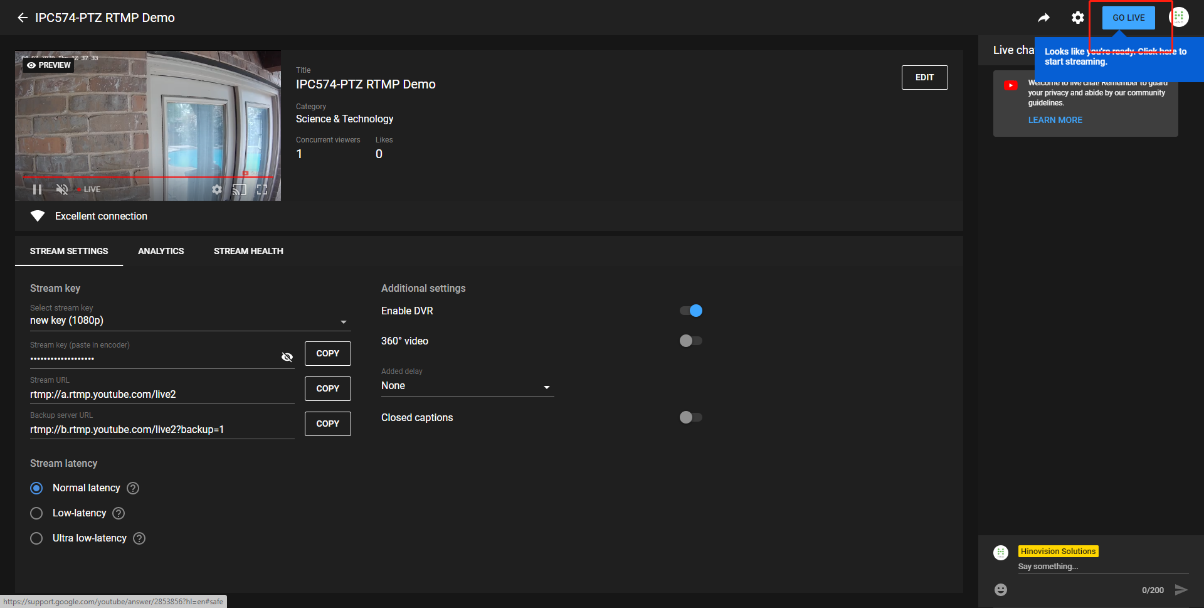Viewport: 1204px width, 608px height.
Task: Copy the Stream URL
Action: 328,388
